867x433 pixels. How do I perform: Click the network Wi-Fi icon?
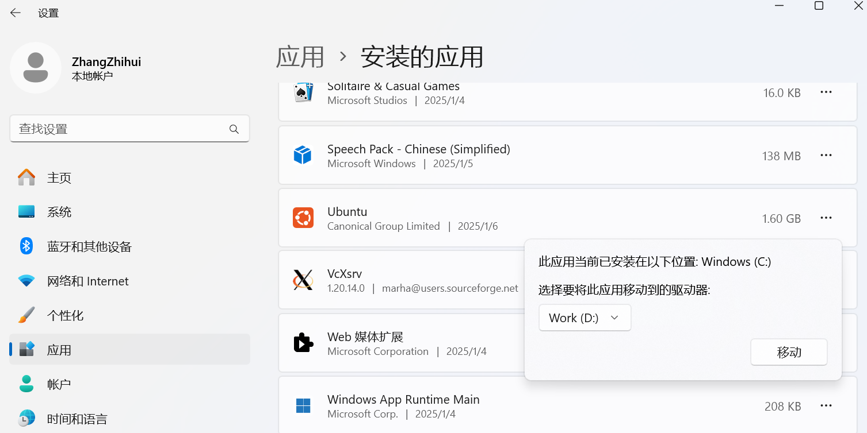26,281
